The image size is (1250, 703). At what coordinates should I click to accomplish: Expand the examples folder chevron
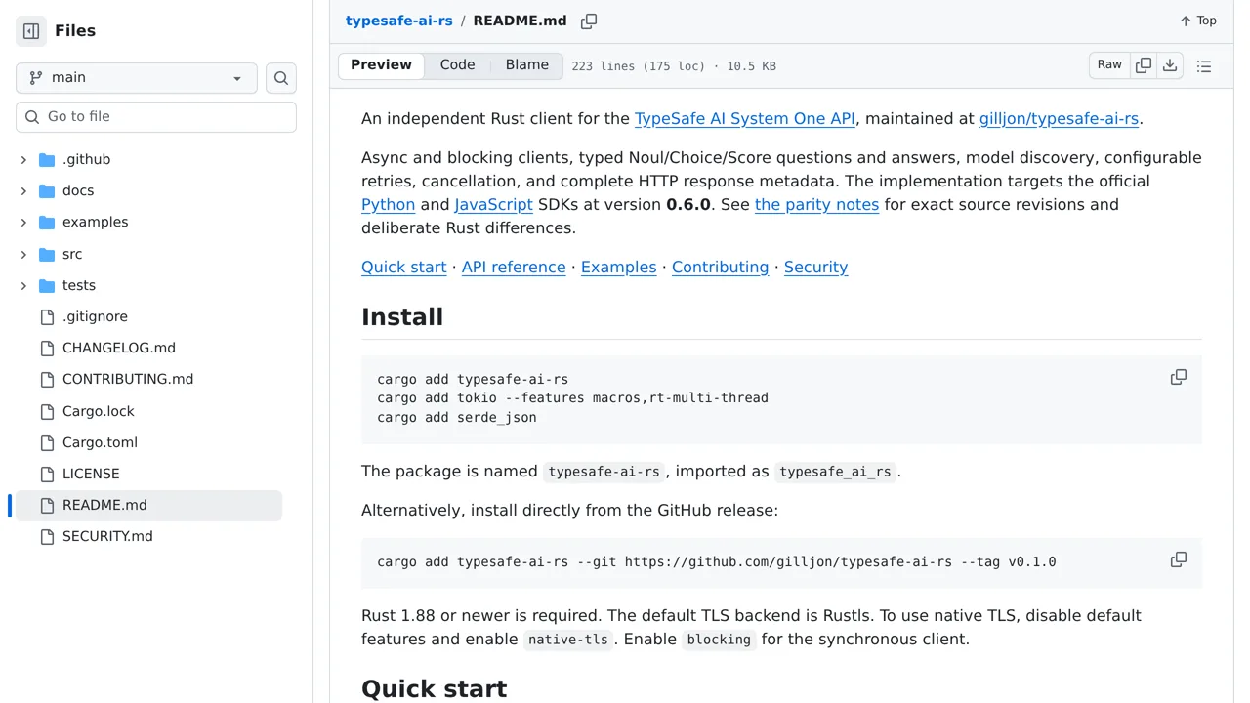23,223
